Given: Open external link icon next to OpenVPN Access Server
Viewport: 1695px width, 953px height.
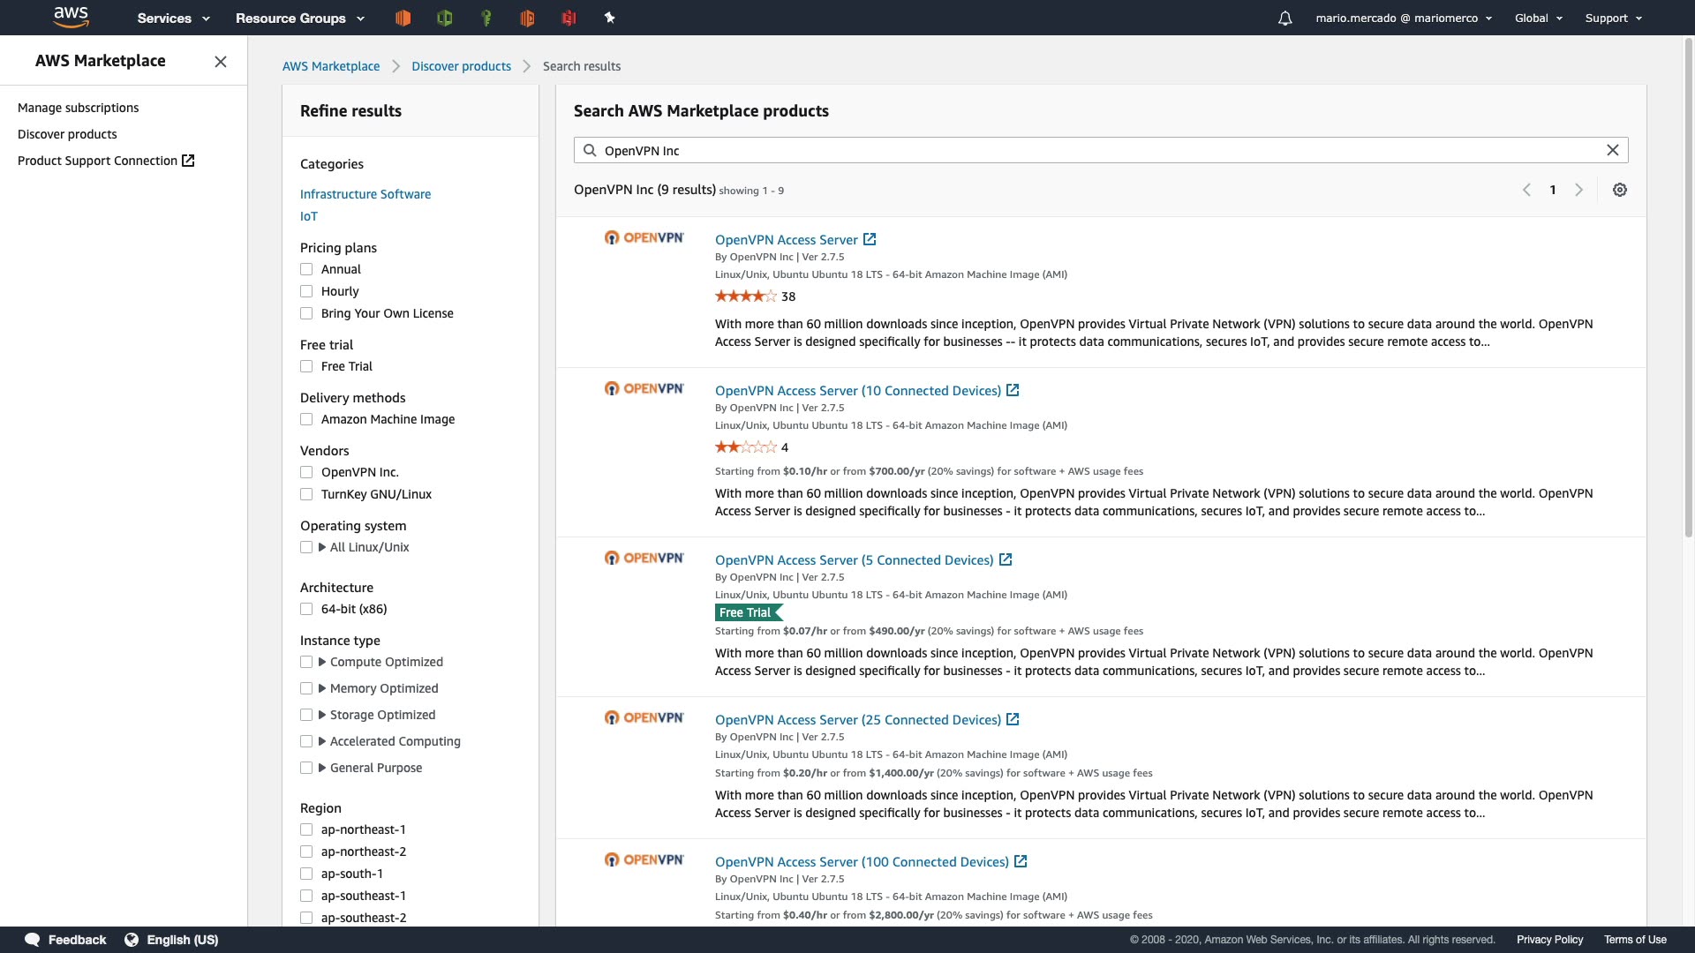Looking at the screenshot, I should click(x=870, y=239).
